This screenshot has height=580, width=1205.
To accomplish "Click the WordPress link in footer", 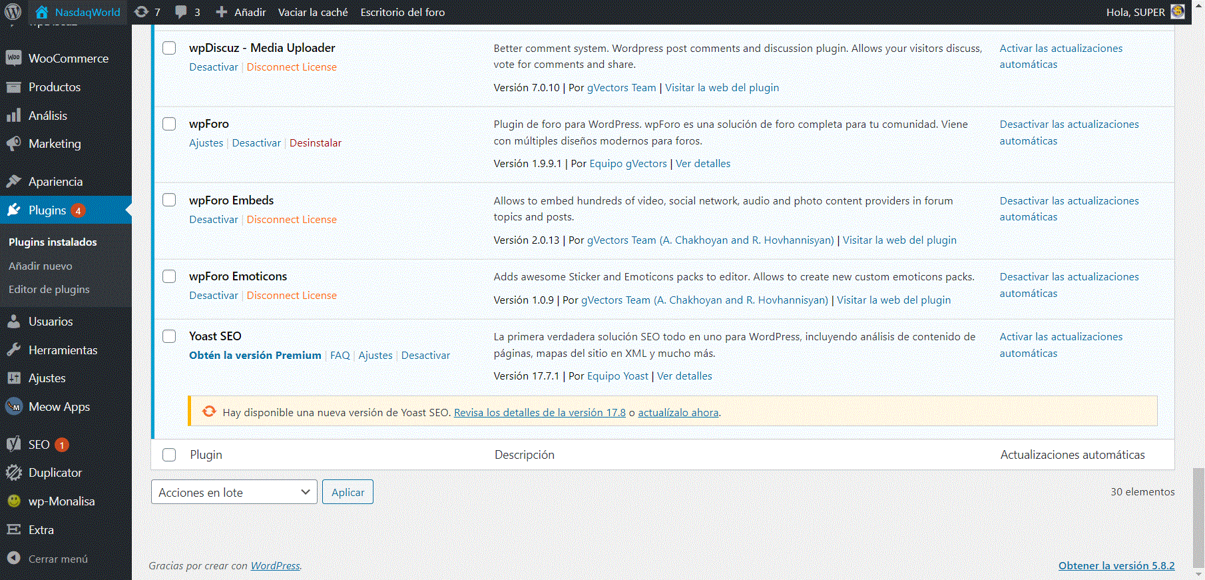I will [x=276, y=565].
